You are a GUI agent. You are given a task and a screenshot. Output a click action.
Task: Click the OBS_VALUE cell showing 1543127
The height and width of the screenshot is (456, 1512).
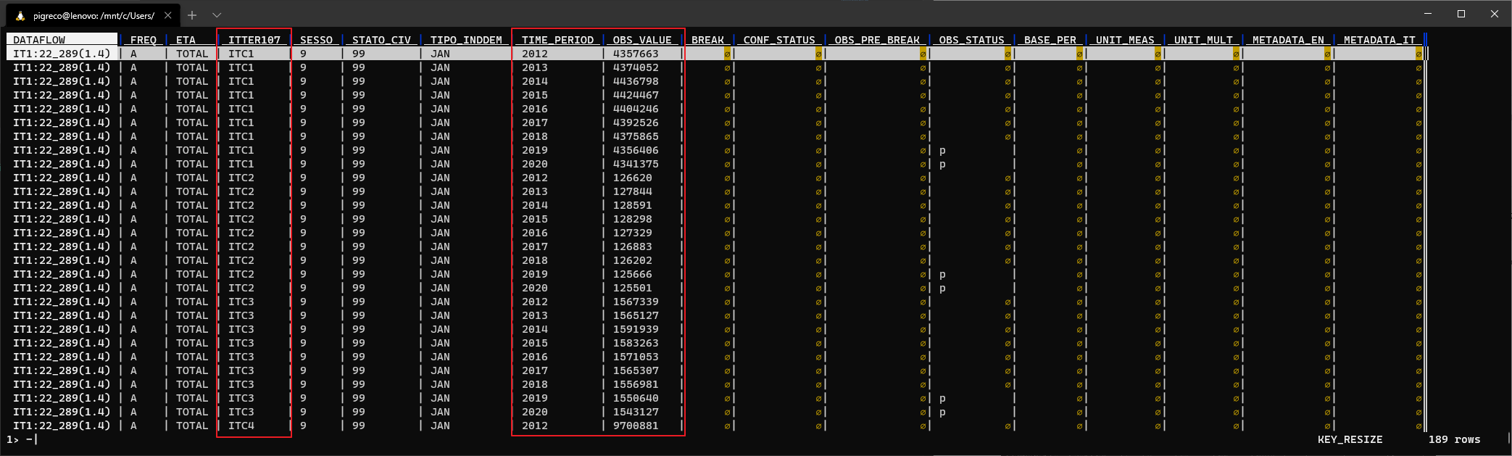(x=635, y=412)
